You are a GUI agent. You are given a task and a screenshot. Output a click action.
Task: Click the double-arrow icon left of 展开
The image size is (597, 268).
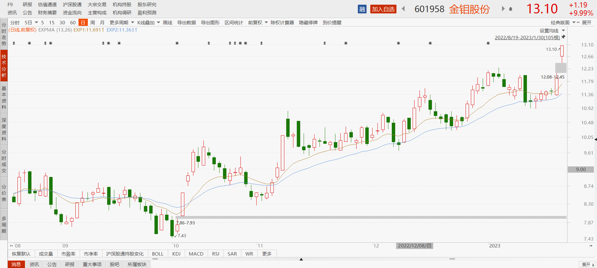click(578, 22)
